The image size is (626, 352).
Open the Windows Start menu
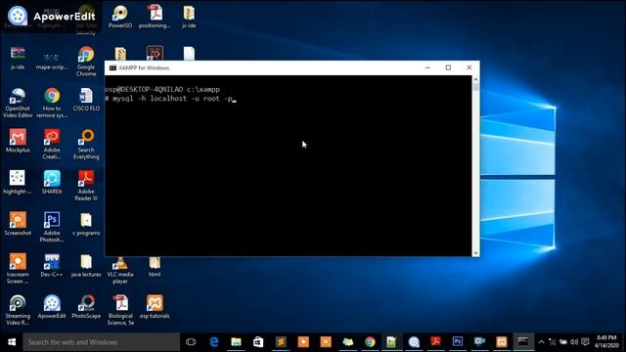point(12,342)
